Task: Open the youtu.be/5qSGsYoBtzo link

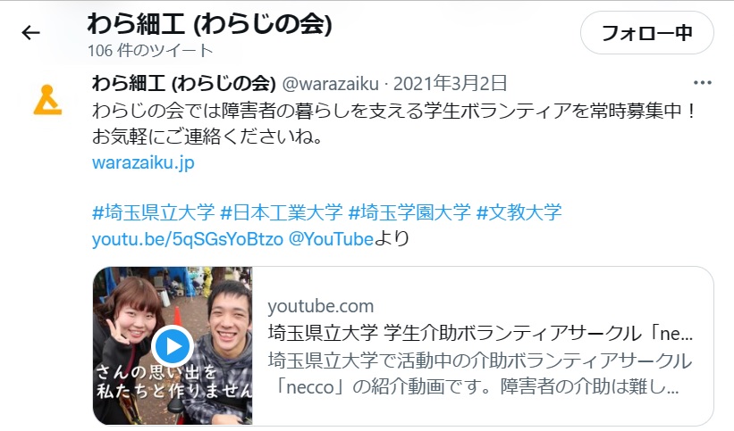Action: tap(188, 239)
